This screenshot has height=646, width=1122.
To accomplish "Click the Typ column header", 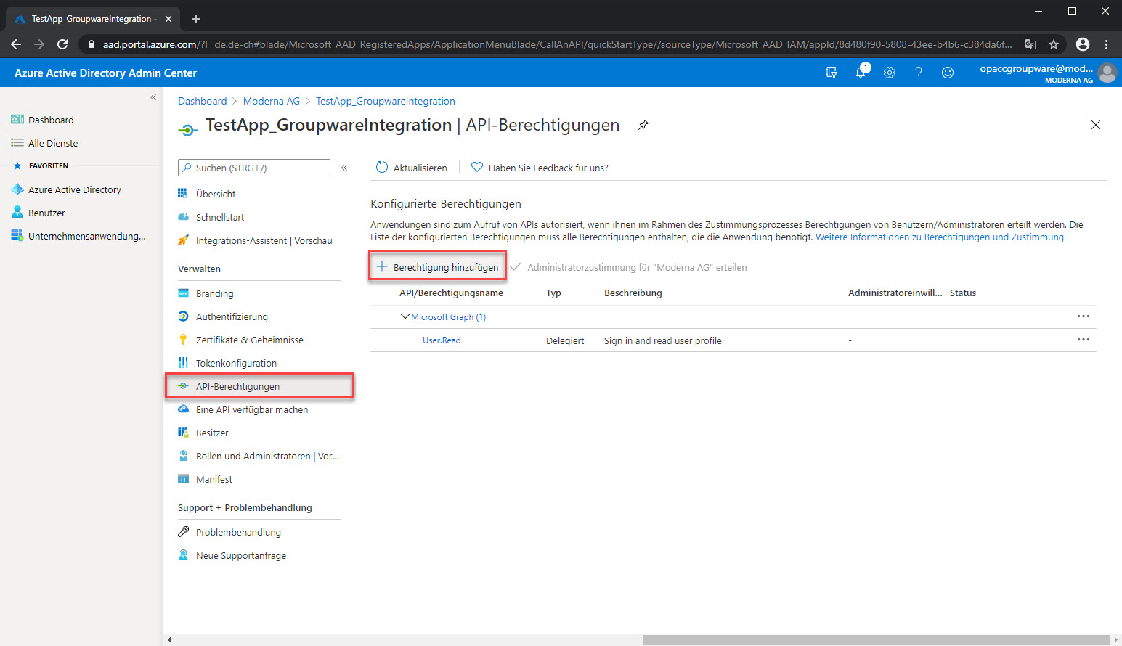I will click(553, 293).
